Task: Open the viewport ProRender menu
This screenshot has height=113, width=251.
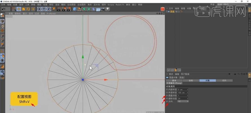Action: point(52,14)
